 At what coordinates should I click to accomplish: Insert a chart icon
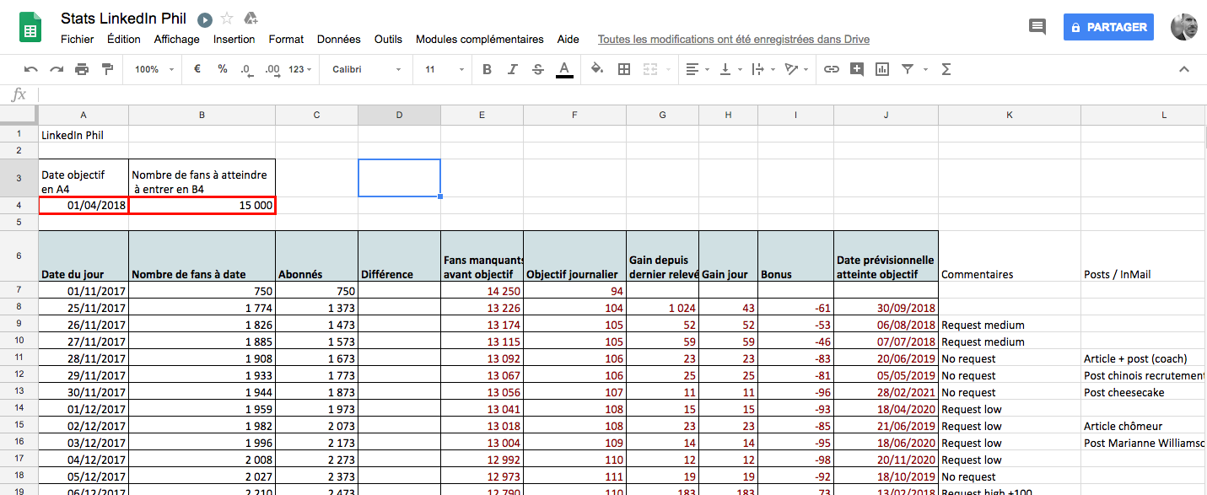click(x=882, y=69)
